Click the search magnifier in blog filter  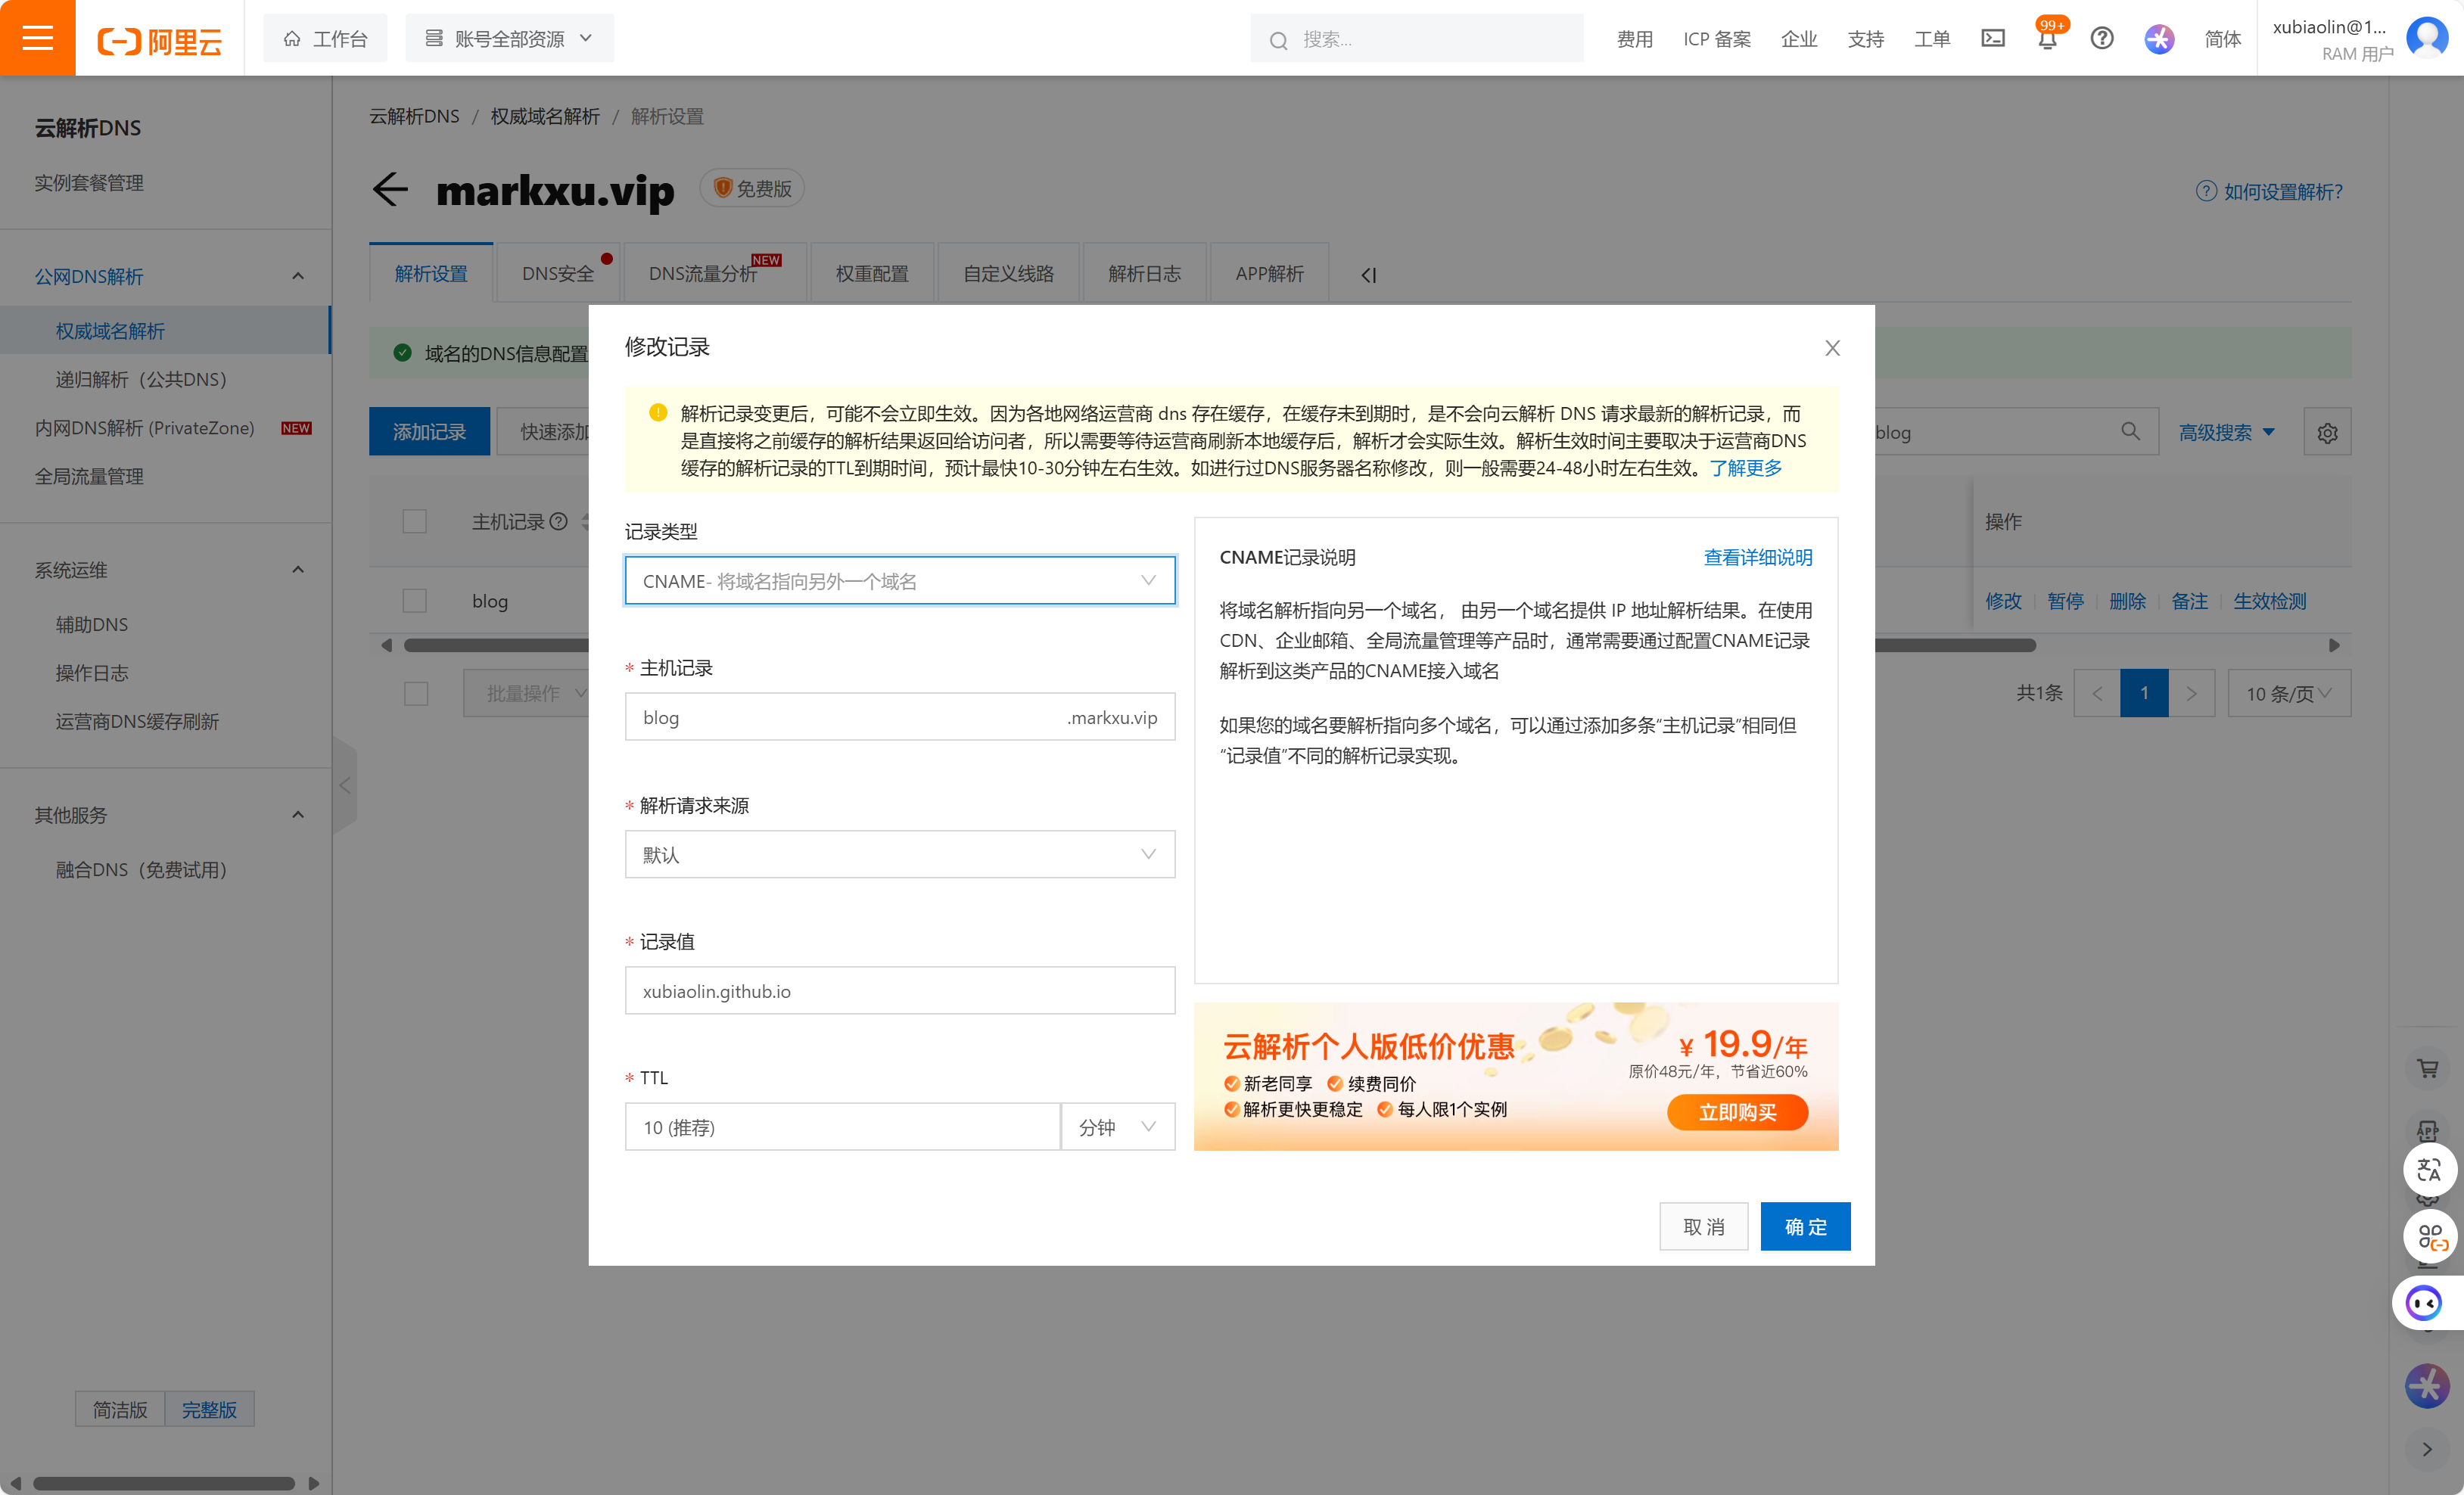pyautogui.click(x=2130, y=431)
